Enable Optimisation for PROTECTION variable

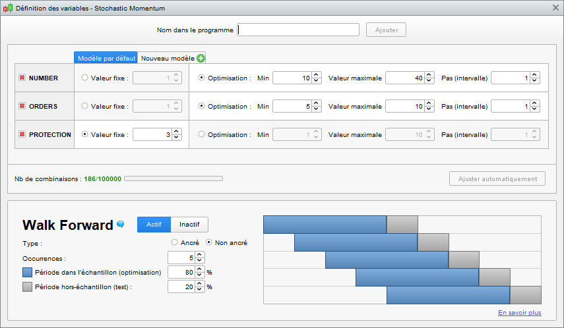coord(202,134)
